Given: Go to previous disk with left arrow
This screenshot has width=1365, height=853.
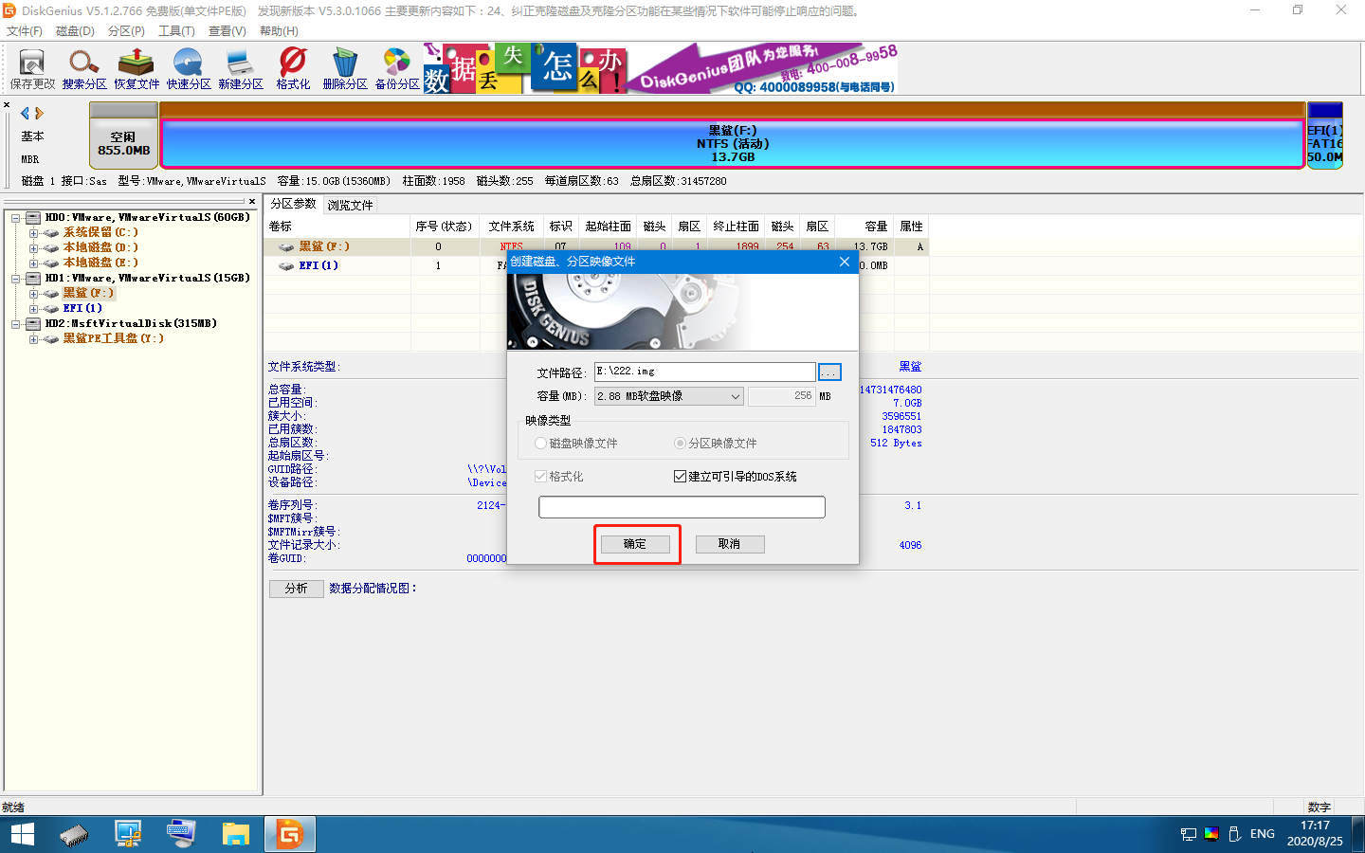Looking at the screenshot, I should (26, 113).
